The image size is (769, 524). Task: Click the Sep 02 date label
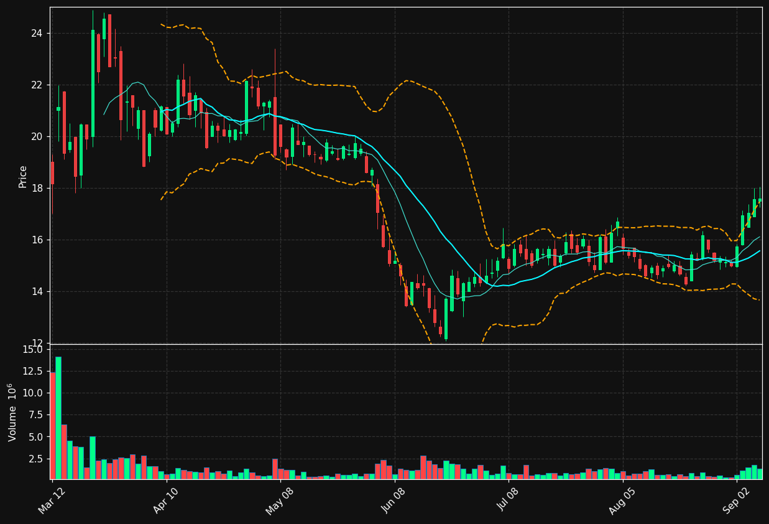[x=737, y=501]
